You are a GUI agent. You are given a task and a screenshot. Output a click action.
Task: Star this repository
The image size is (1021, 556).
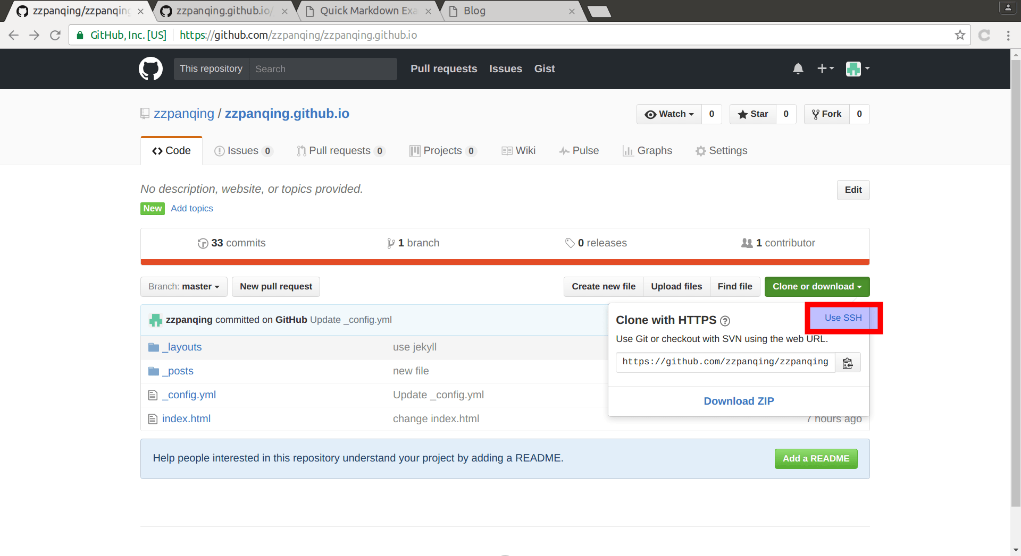point(753,114)
